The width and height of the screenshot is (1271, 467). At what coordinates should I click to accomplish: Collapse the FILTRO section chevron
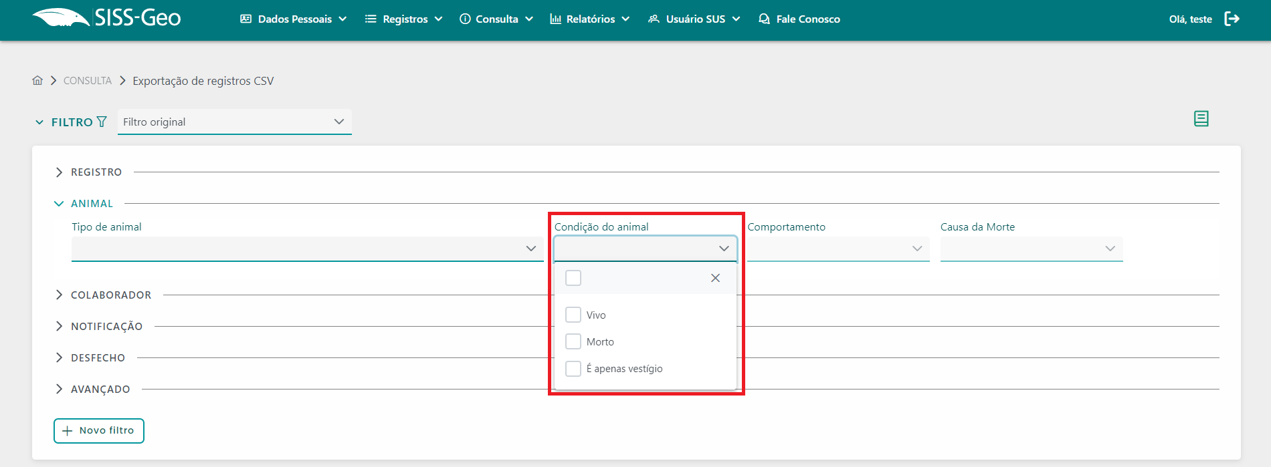(x=39, y=122)
